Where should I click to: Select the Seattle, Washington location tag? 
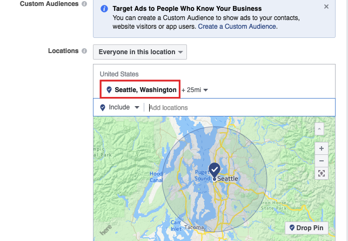pyautogui.click(x=140, y=89)
